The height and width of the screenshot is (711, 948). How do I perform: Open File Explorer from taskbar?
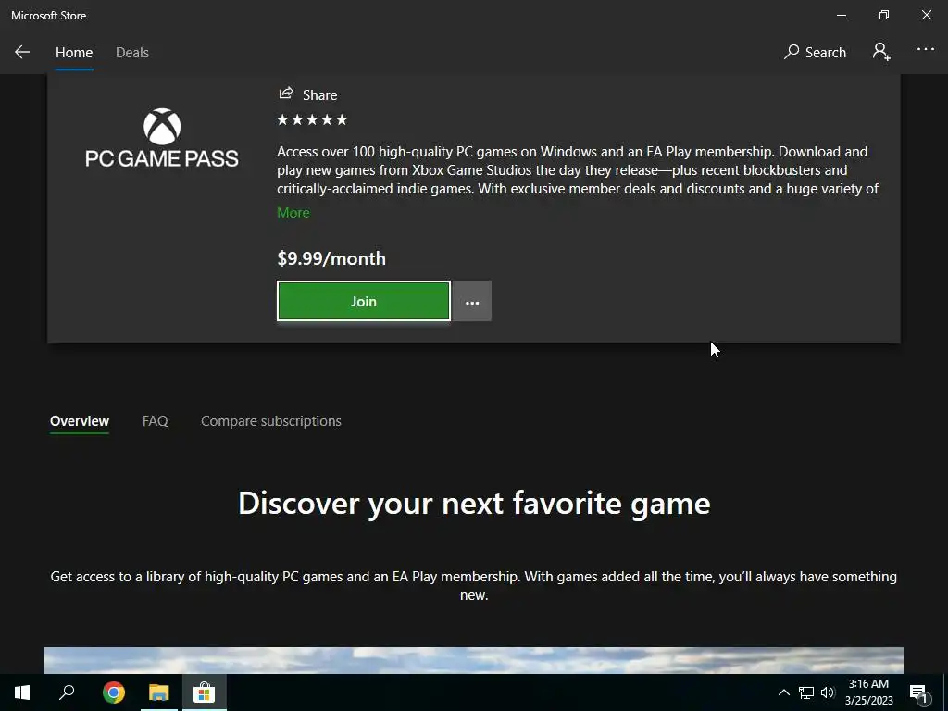click(159, 692)
